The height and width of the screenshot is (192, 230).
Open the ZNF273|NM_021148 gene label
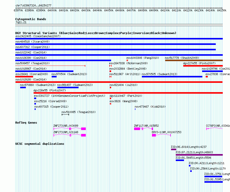(66, 132)
